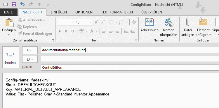Click the Clear Formatting eraser icon
219x108 pixels.
point(134,22)
